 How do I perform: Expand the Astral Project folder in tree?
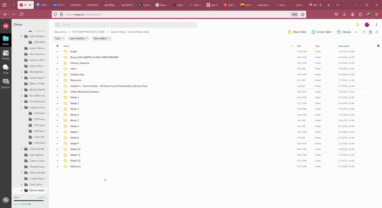coord(22,78)
